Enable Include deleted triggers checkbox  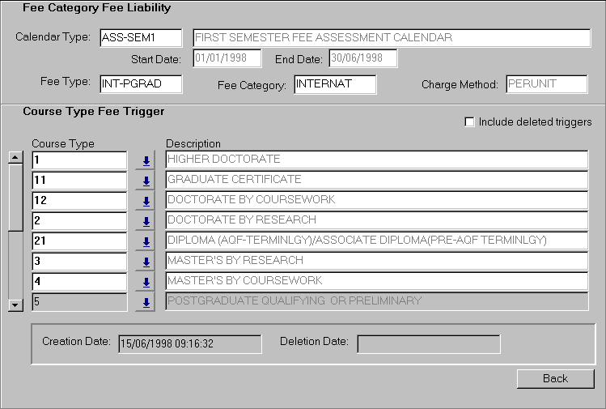tap(469, 122)
